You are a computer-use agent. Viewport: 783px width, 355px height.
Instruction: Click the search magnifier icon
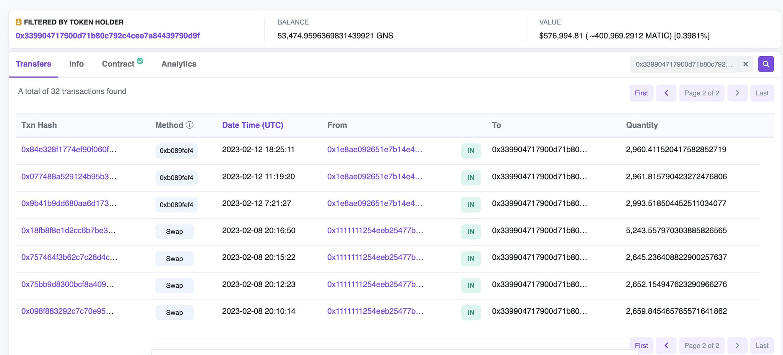[x=766, y=64]
